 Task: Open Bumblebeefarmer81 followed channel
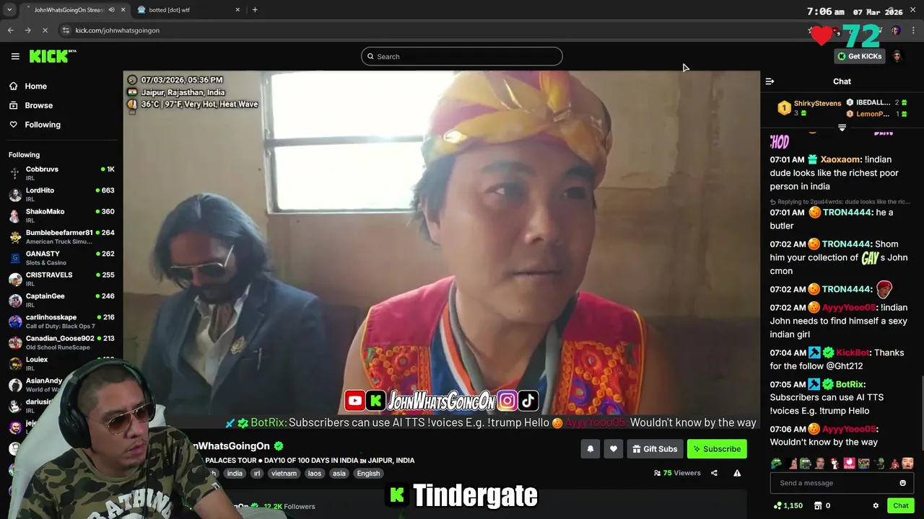[x=61, y=236]
